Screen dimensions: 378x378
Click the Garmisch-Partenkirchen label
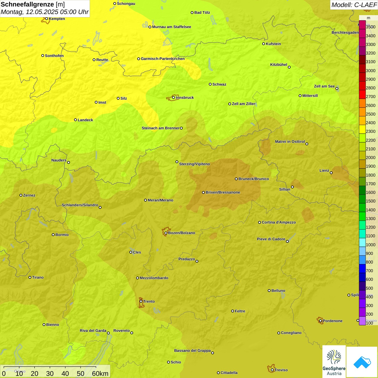pos(163,59)
